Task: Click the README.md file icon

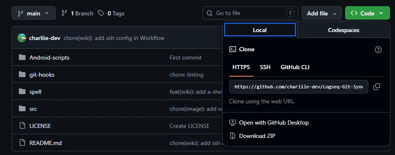Action: pyautogui.click(x=23, y=143)
